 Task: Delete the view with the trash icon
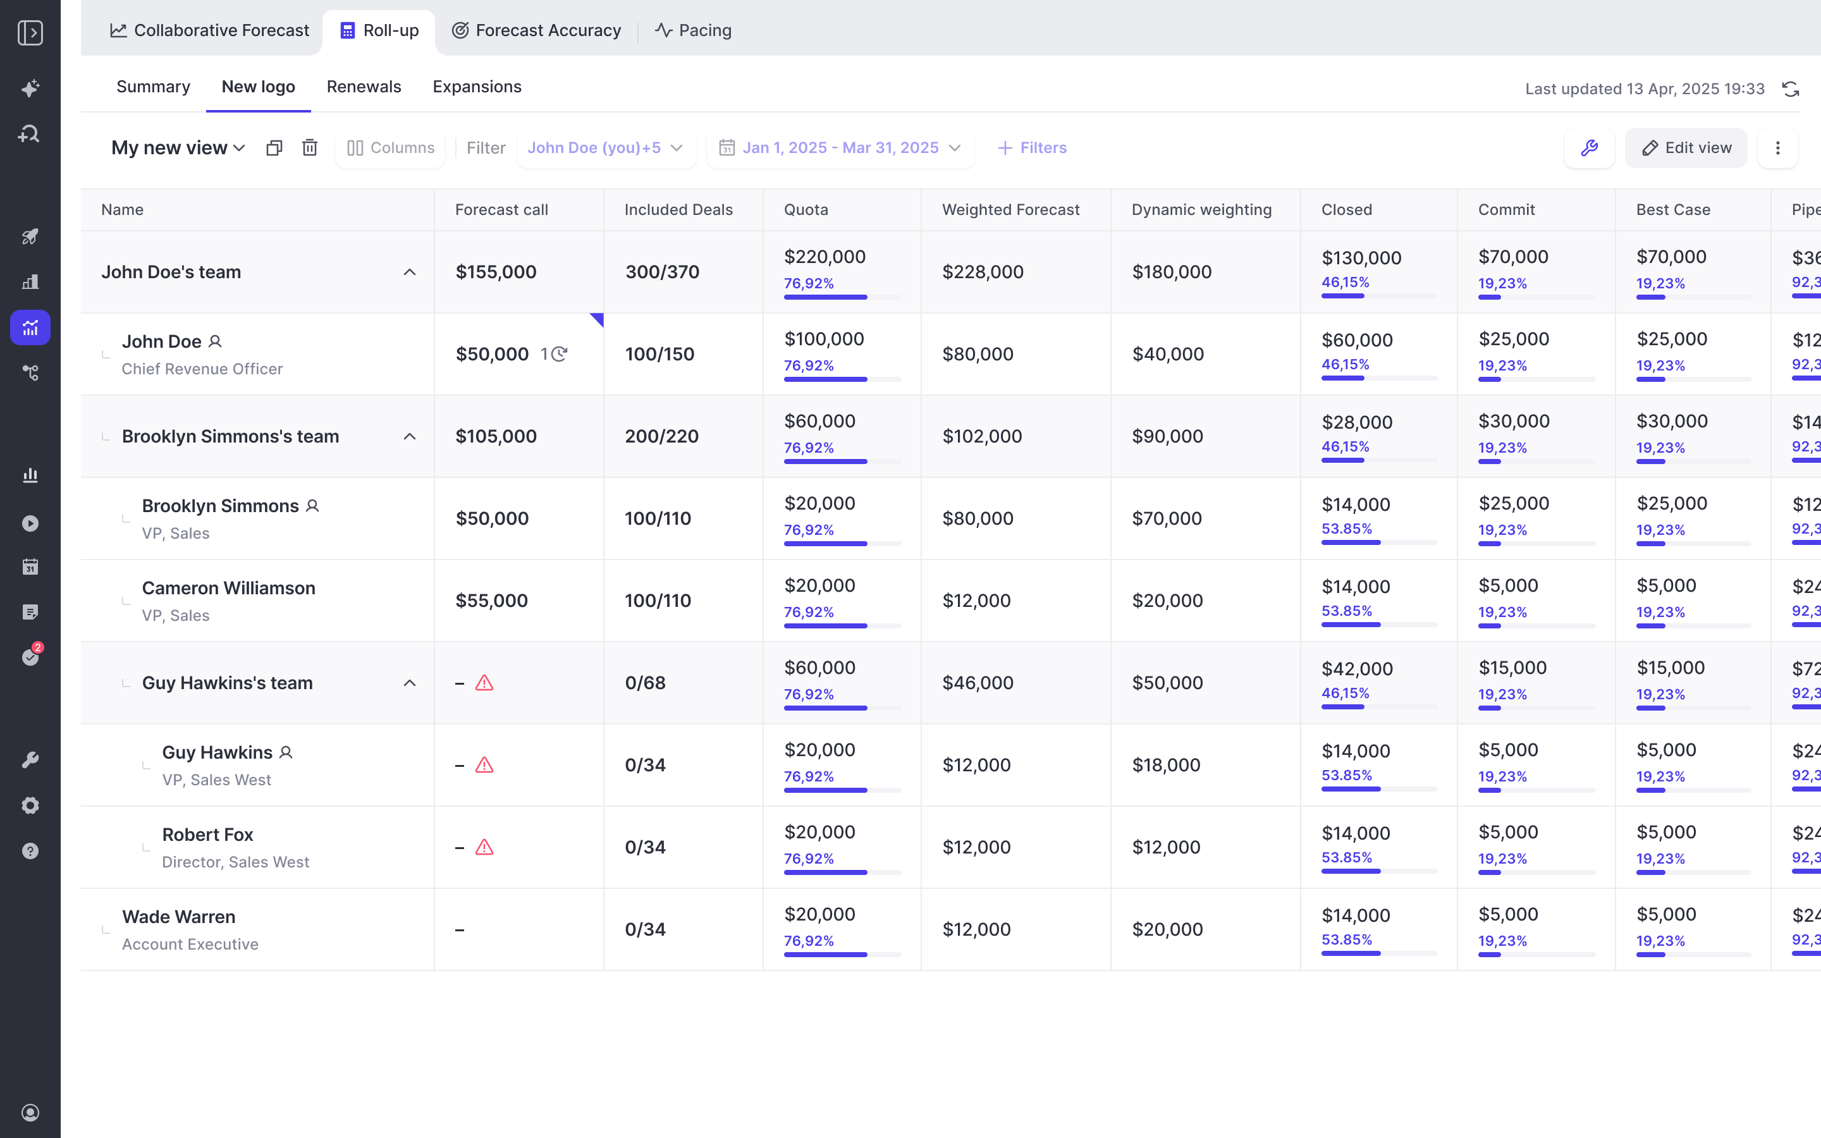click(x=309, y=147)
